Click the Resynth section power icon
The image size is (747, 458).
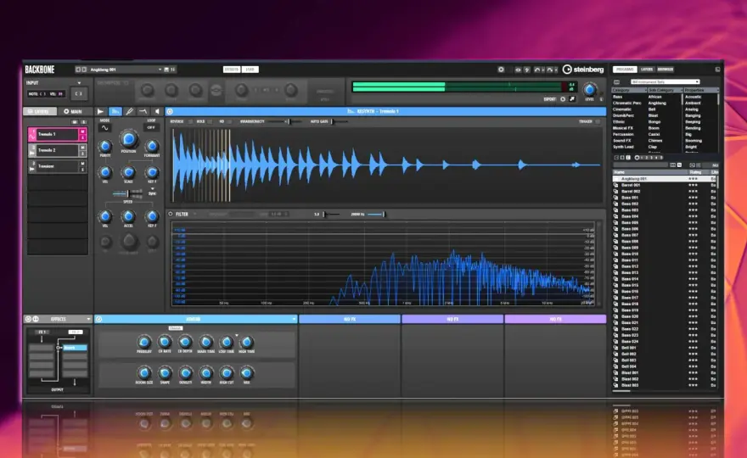170,111
